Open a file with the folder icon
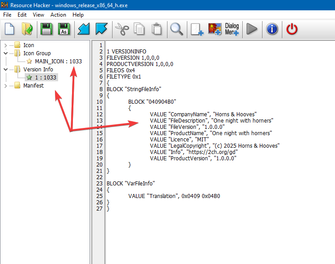Viewport: 335px width, 264px height. point(27,30)
